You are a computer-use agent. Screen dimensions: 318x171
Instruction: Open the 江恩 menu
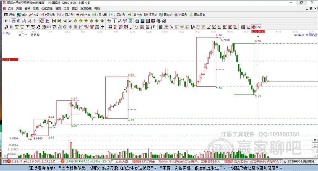tap(36, 8)
